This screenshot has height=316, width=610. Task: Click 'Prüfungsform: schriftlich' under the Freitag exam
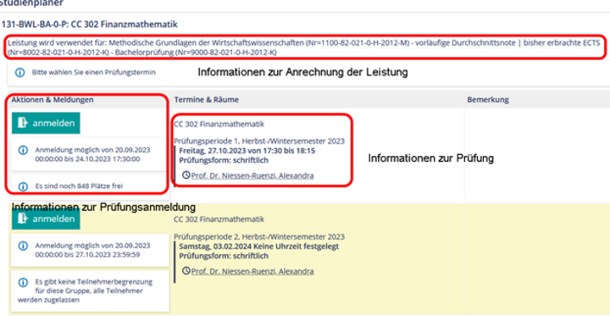pyautogui.click(x=224, y=160)
